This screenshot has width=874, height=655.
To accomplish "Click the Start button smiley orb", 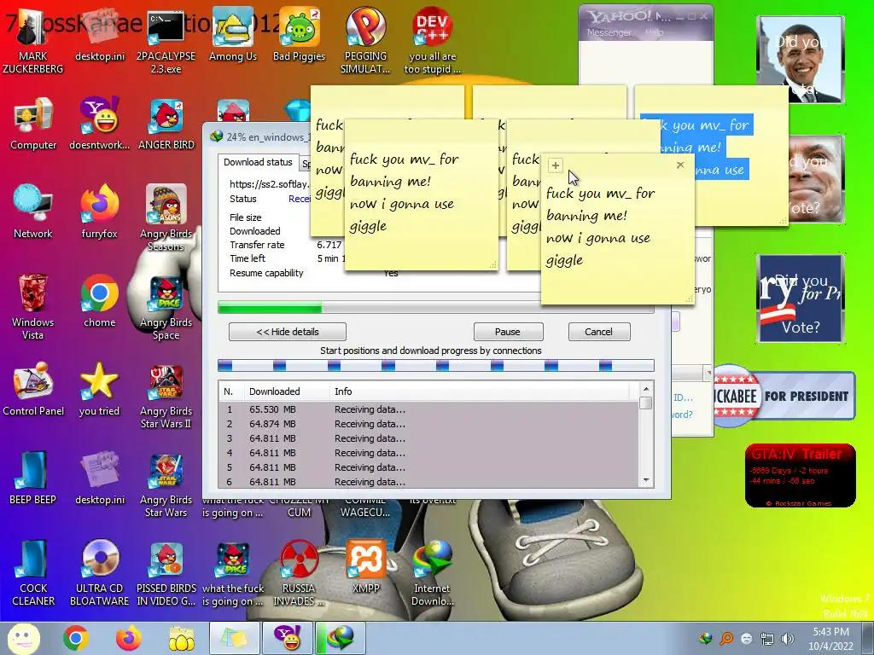I will click(23, 638).
